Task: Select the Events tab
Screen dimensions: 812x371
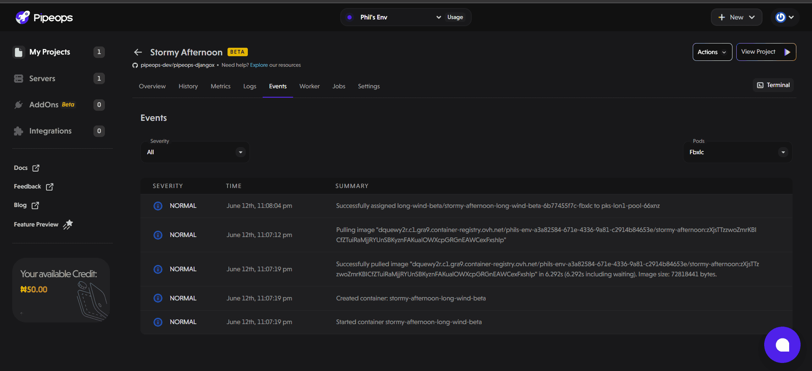Action: pos(278,86)
